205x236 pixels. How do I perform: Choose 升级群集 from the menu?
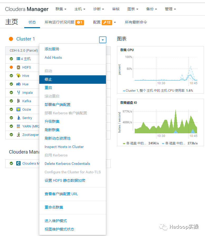click(x=72, y=121)
